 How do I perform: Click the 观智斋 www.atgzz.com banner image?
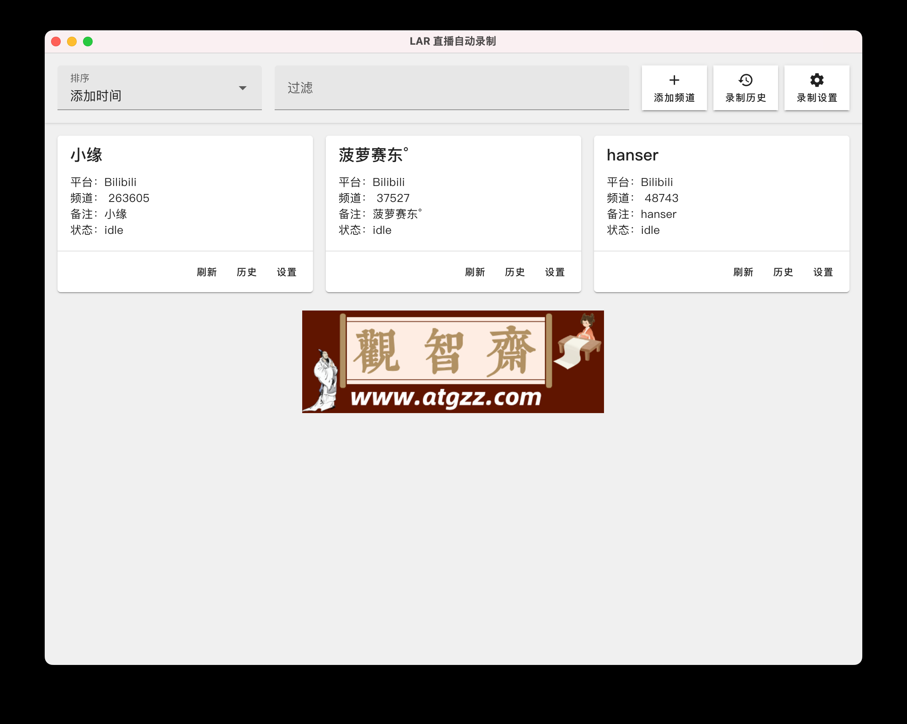click(453, 362)
